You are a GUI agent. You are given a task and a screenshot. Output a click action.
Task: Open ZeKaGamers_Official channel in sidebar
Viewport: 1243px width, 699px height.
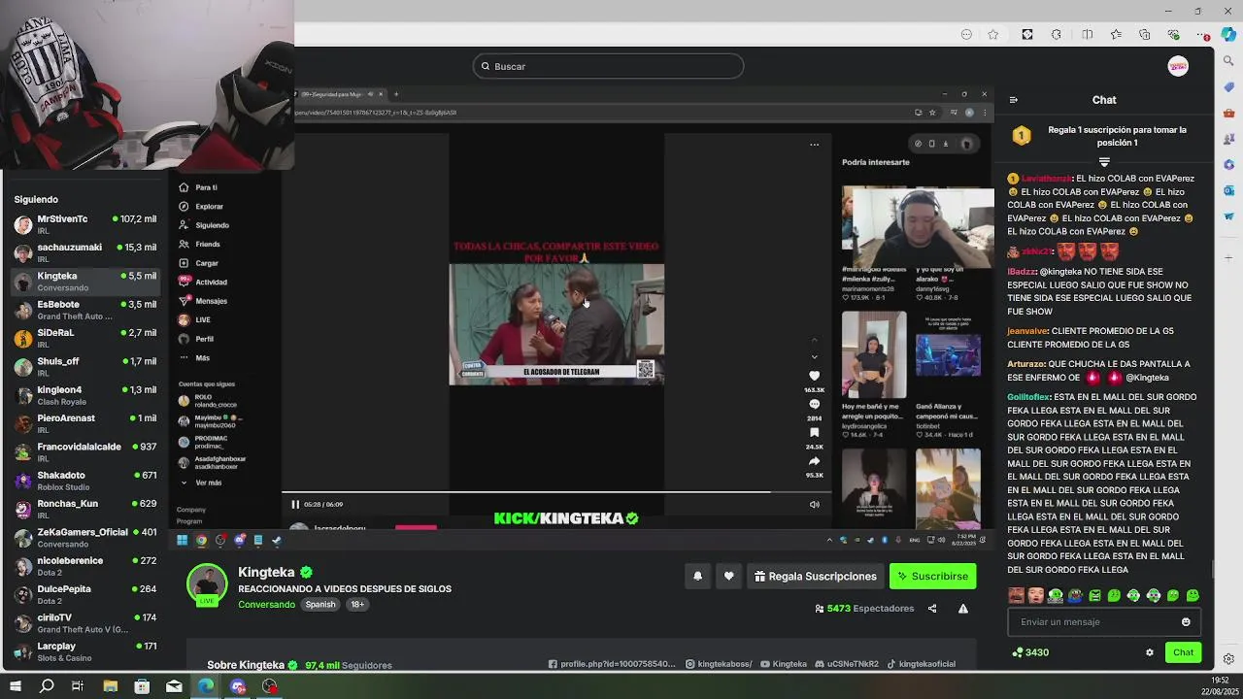coord(84,537)
